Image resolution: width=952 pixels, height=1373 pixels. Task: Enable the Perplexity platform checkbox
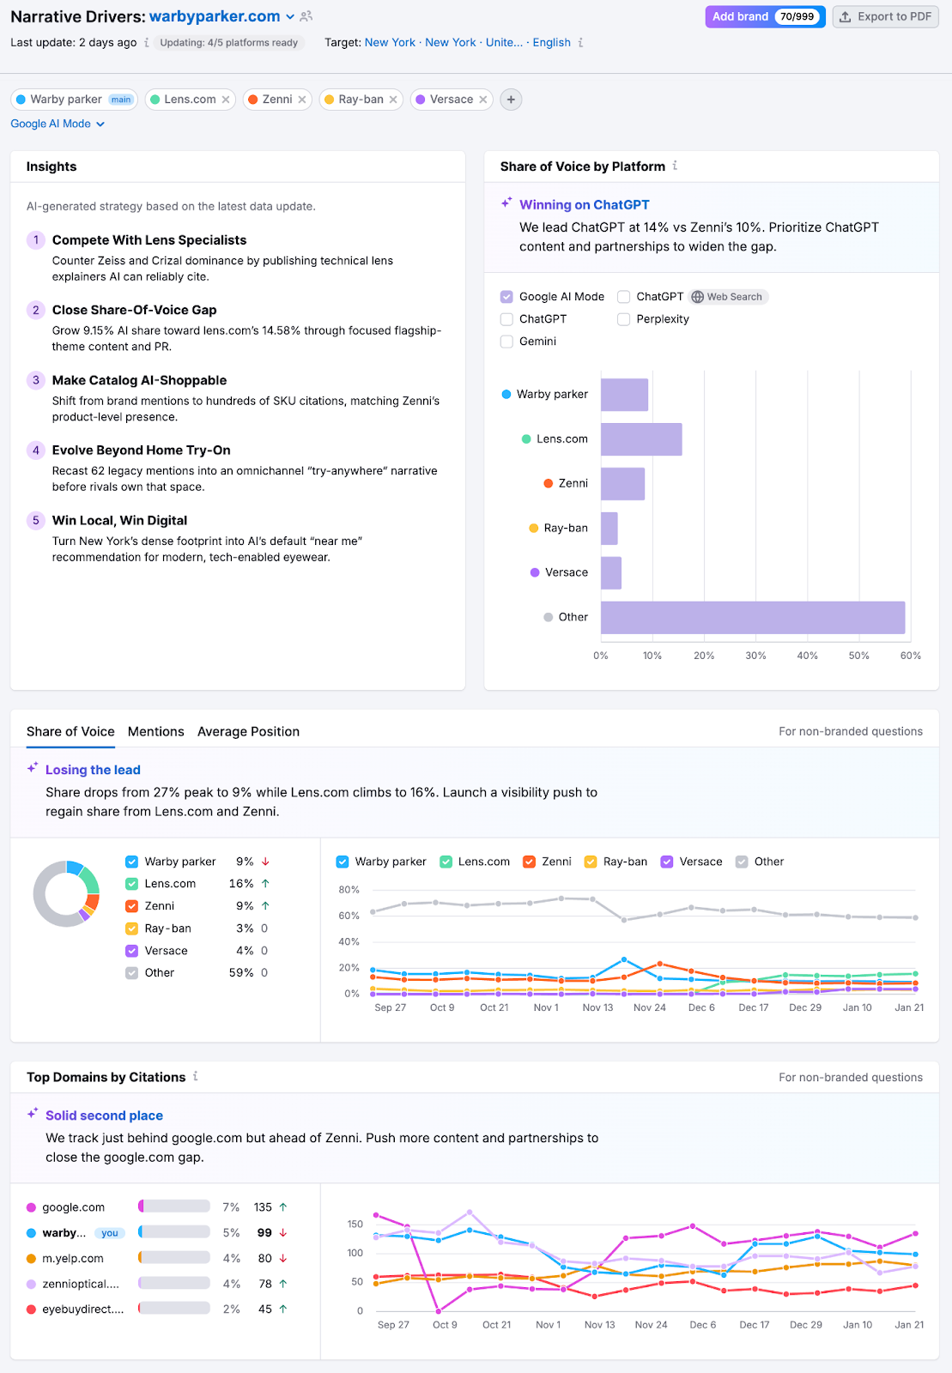click(x=623, y=318)
